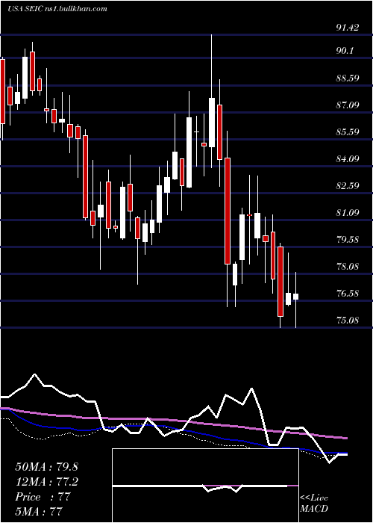
Task: Click the 50MA : 79.8 readout
Action: [x=46, y=467]
